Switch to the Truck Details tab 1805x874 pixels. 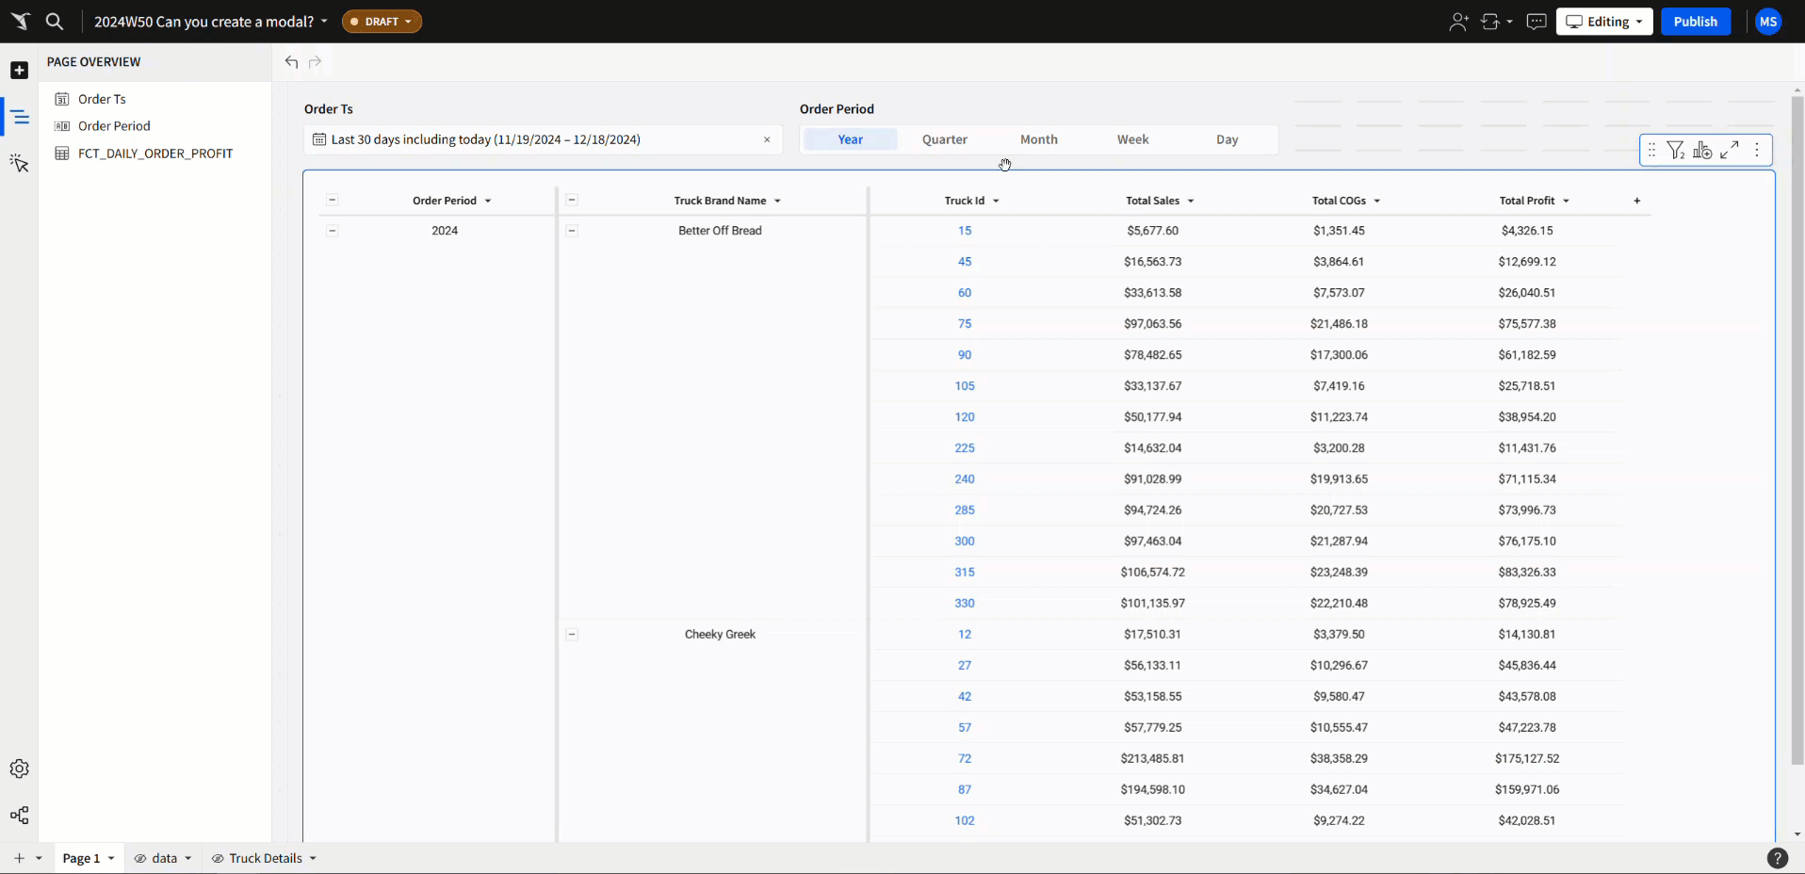(265, 858)
